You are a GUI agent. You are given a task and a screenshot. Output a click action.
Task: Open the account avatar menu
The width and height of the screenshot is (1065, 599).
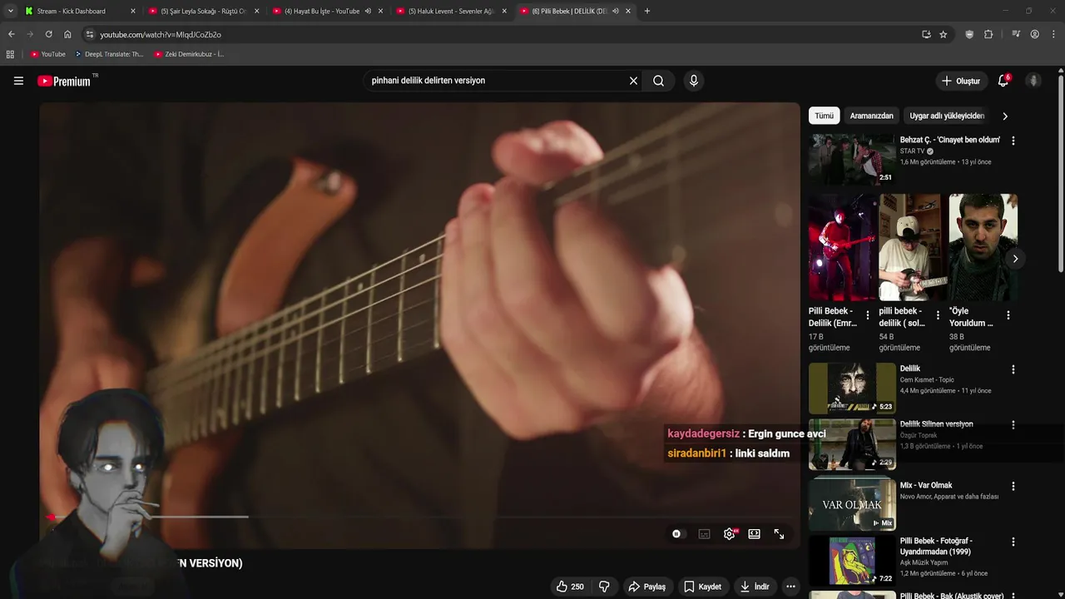[x=1033, y=81]
